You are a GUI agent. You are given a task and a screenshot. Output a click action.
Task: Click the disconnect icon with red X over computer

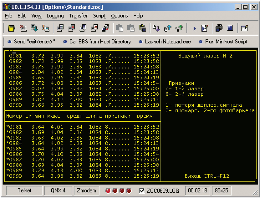click(x=23, y=28)
